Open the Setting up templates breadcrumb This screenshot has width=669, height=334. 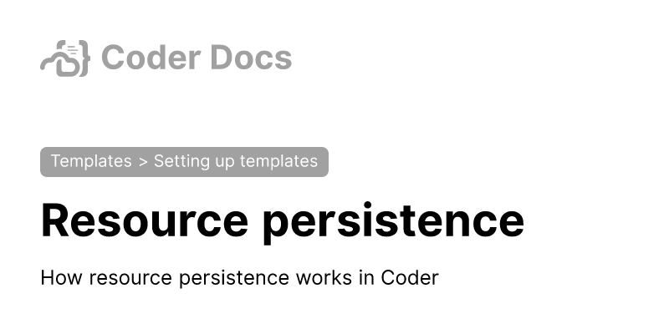pyautogui.click(x=235, y=161)
